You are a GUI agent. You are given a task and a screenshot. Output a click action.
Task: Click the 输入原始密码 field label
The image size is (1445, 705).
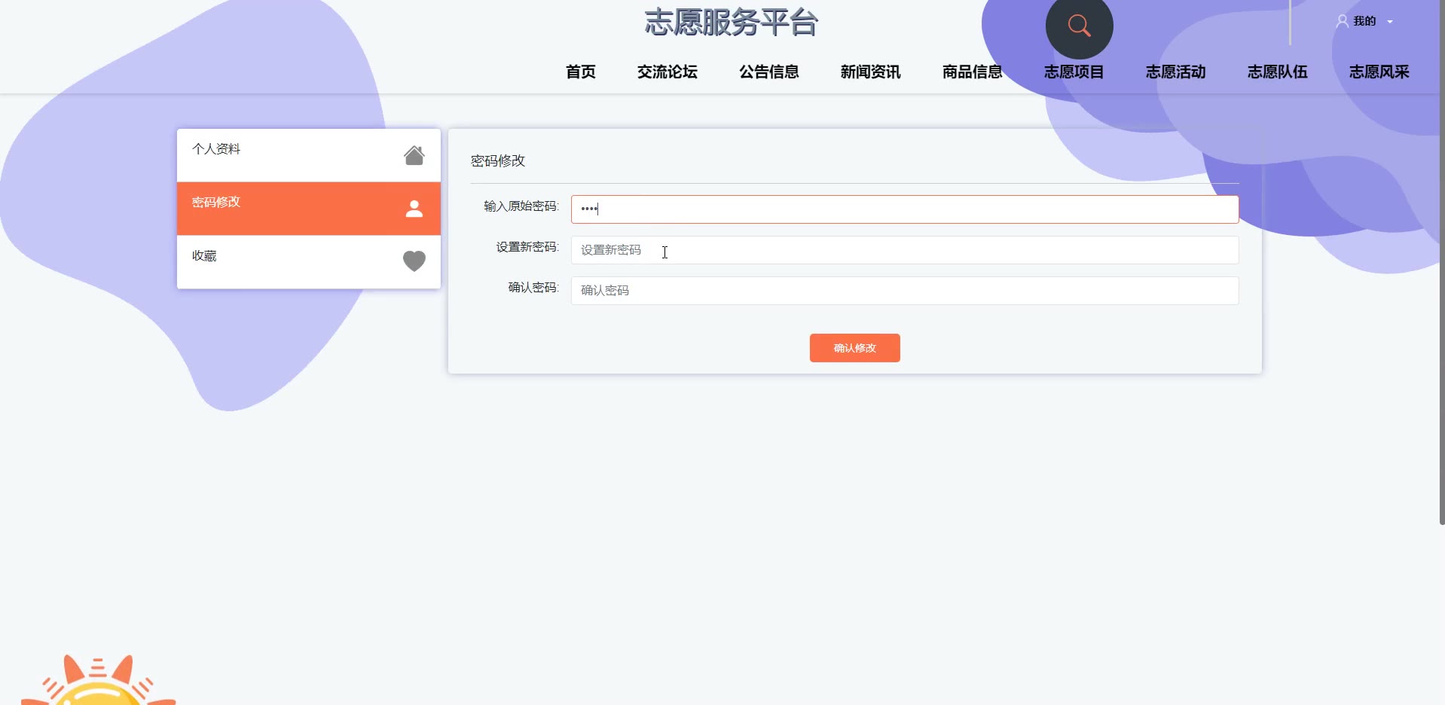point(521,206)
